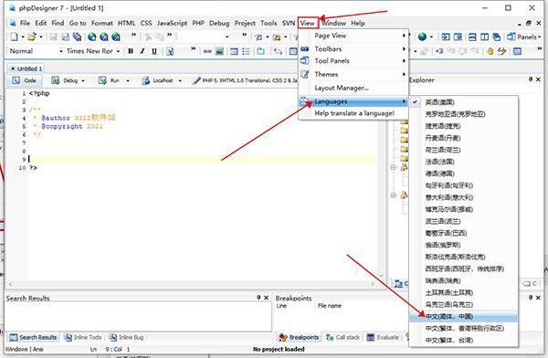Open Layout Manager from View menu

coord(353,88)
